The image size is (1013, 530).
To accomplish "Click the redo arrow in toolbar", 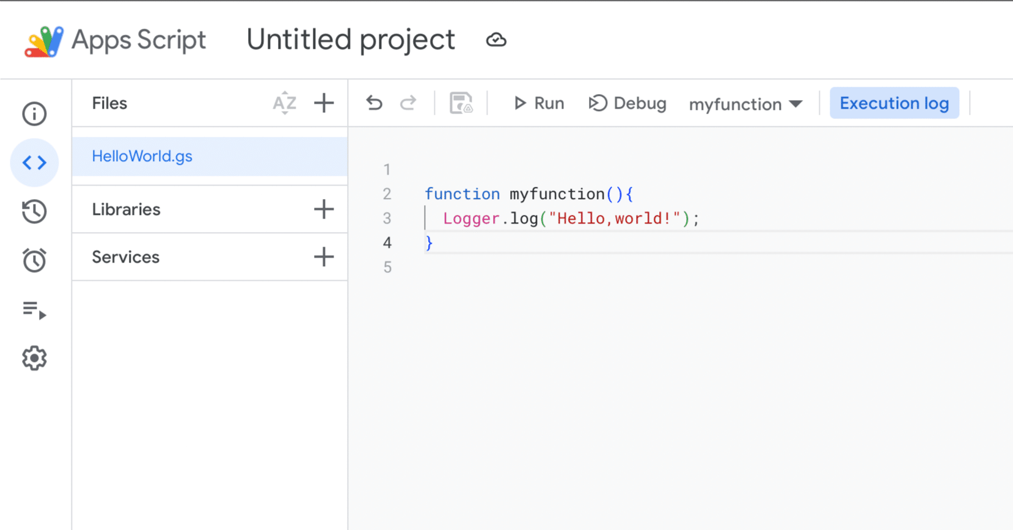I will pyautogui.click(x=408, y=103).
